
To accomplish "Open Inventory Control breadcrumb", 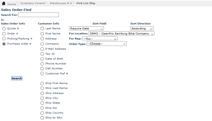I will click(x=32, y=3).
